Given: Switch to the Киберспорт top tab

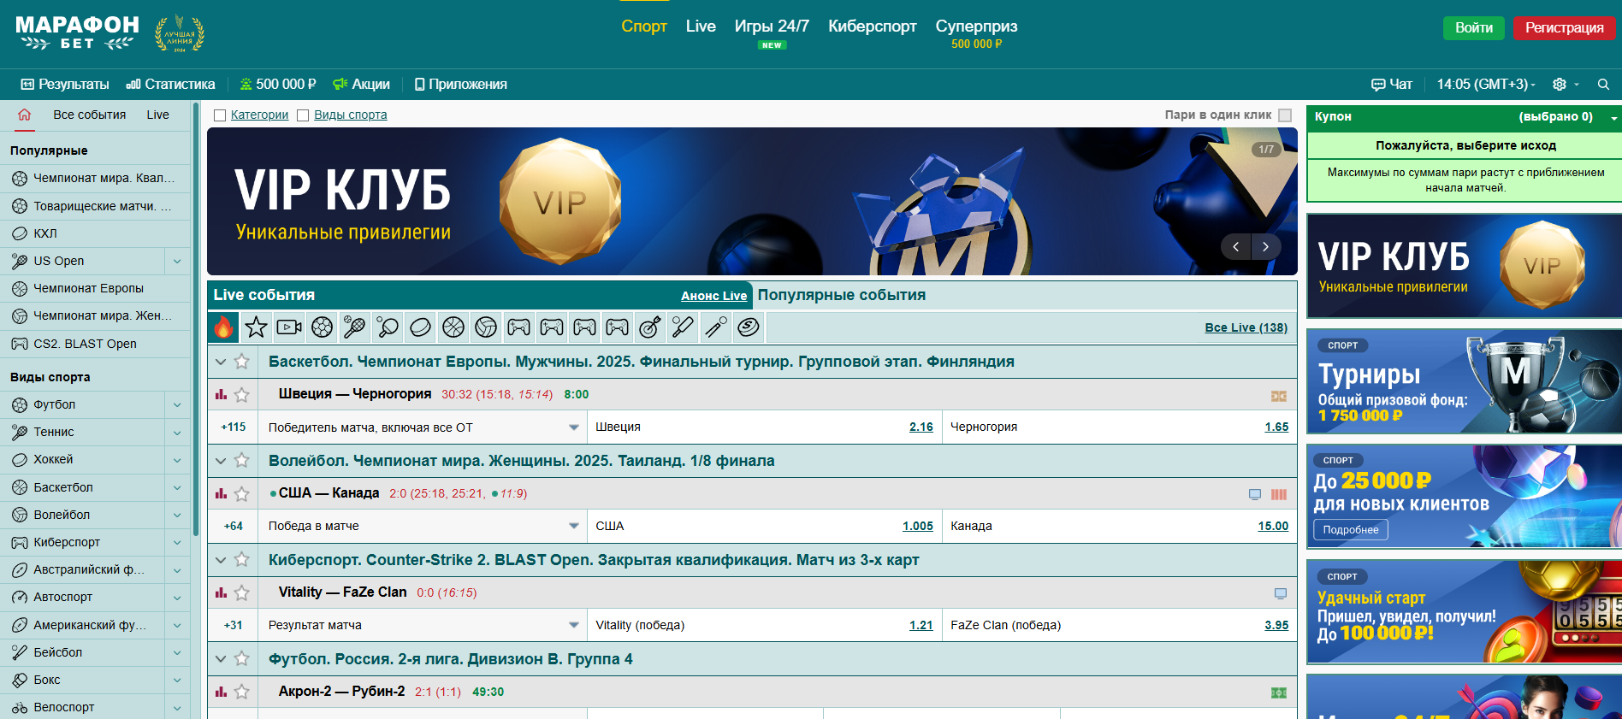Looking at the screenshot, I should point(873,27).
